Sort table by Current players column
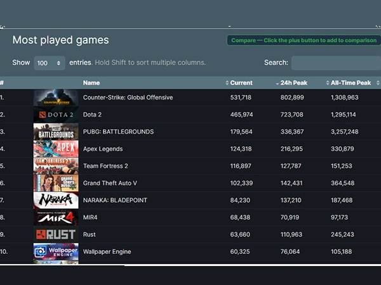Viewport: 381px width, 285px height. pos(241,83)
